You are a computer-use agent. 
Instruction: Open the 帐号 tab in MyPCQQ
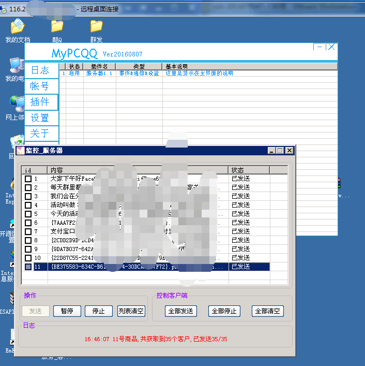tap(40, 86)
